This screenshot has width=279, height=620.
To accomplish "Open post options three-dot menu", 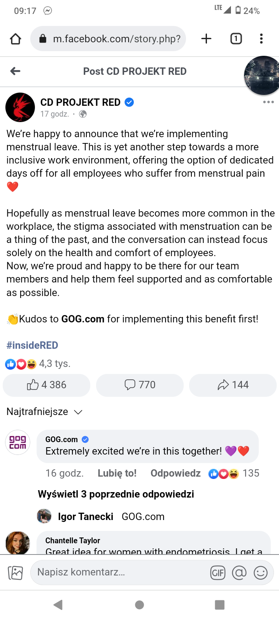I will (x=268, y=102).
